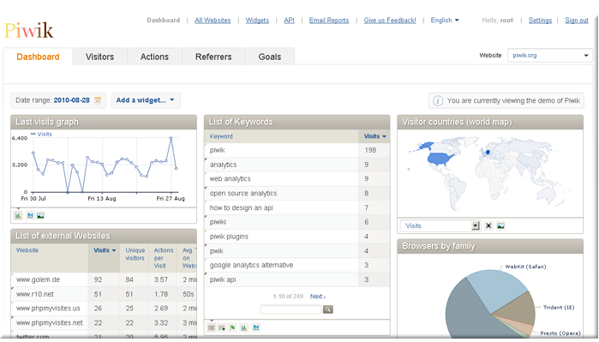Click www.r10.net website row
The height and width of the screenshot is (342, 599).
tap(104, 294)
